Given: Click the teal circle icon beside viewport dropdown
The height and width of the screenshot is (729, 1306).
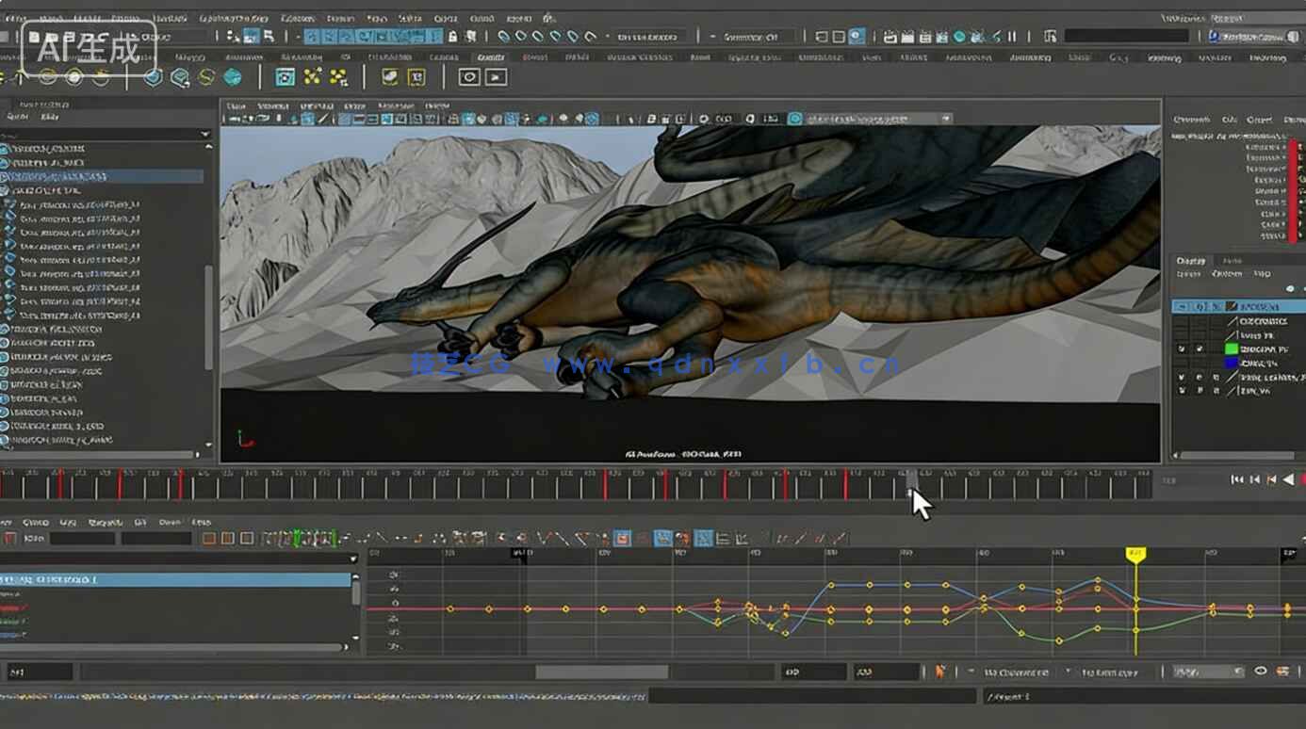Looking at the screenshot, I should click(795, 120).
